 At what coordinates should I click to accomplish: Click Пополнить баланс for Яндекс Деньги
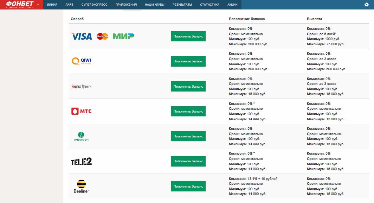pyautogui.click(x=188, y=86)
